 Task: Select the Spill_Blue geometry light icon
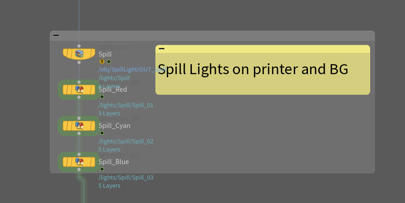click(79, 161)
